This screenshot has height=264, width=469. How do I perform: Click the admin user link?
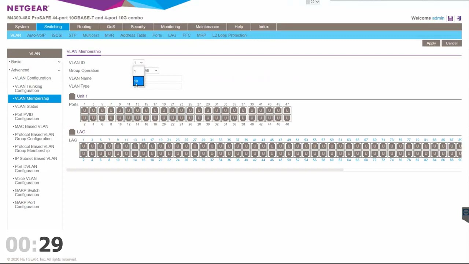(438, 18)
